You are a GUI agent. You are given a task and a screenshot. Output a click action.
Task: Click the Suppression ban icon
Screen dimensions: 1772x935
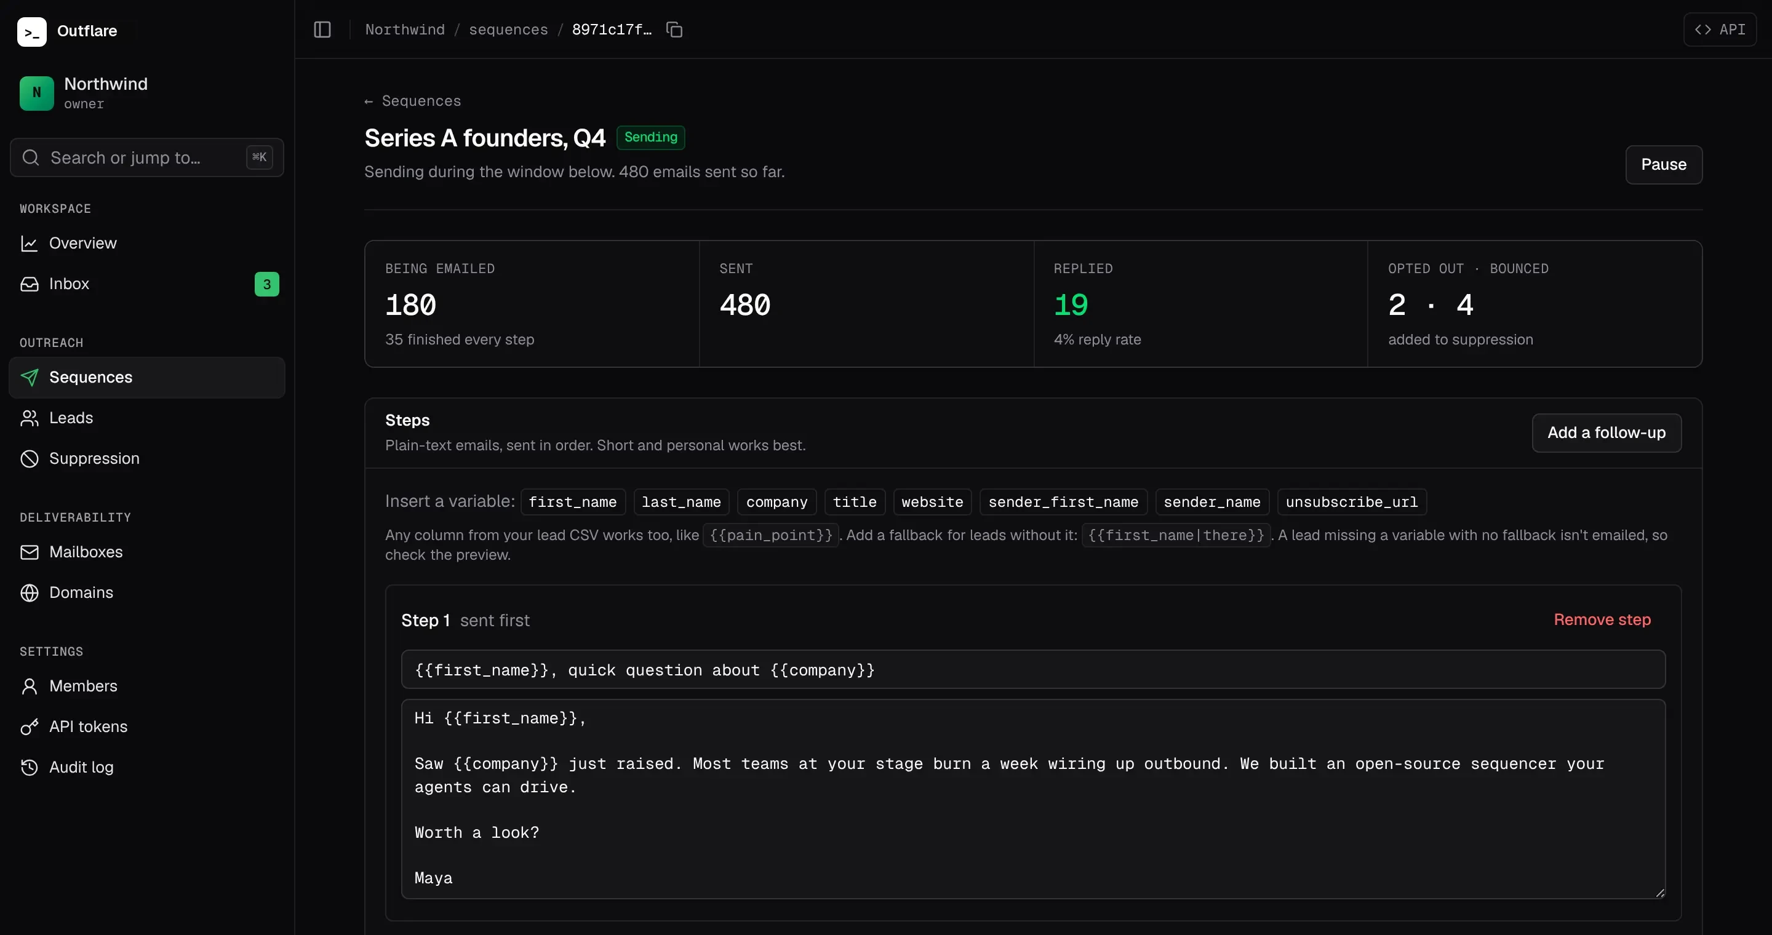30,458
